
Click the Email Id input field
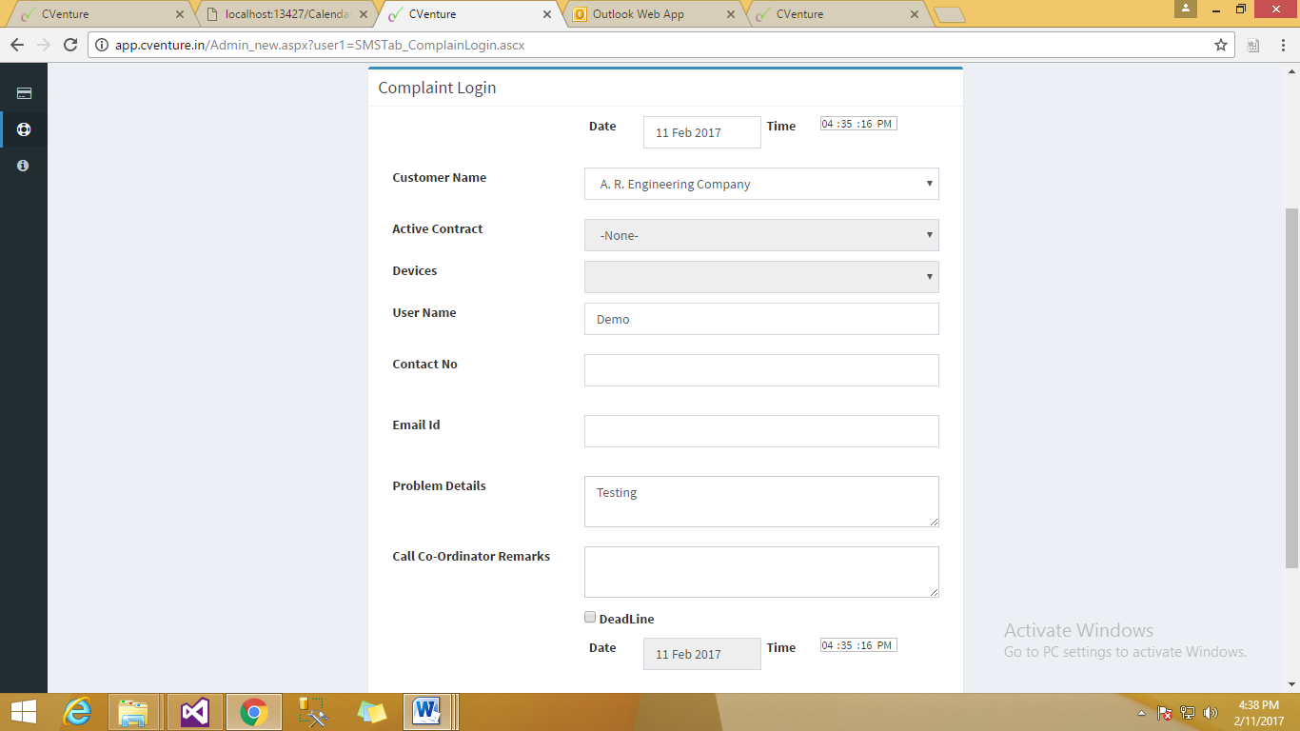pos(761,431)
